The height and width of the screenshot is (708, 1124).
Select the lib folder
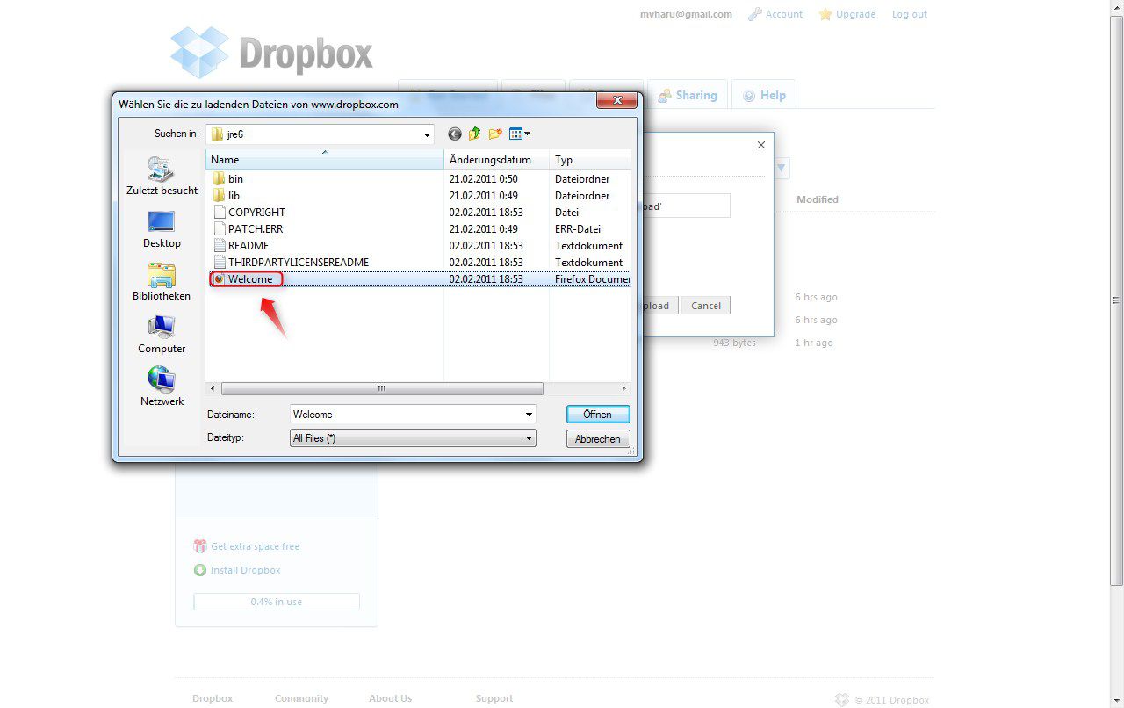[x=227, y=195]
